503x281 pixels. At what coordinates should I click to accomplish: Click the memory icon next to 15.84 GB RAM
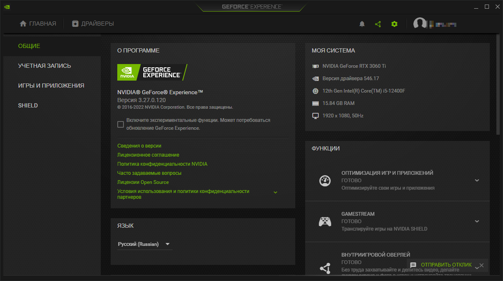(316, 103)
